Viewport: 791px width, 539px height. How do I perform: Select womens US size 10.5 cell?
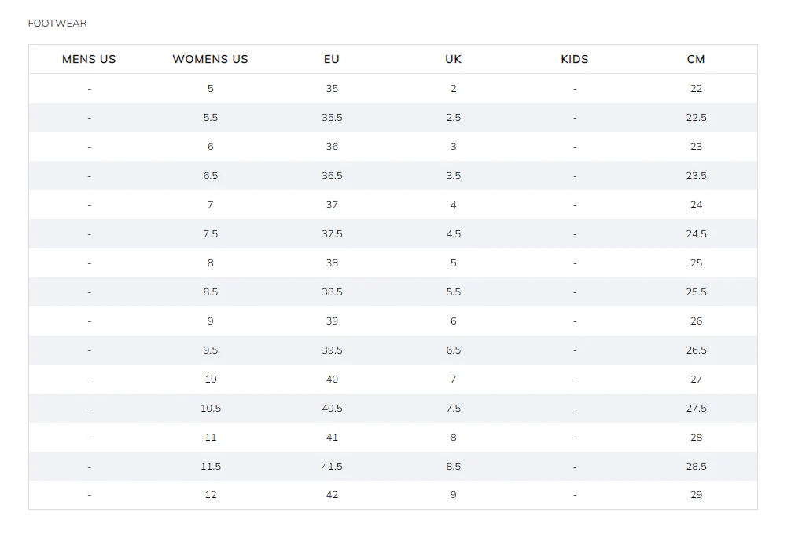(211, 408)
